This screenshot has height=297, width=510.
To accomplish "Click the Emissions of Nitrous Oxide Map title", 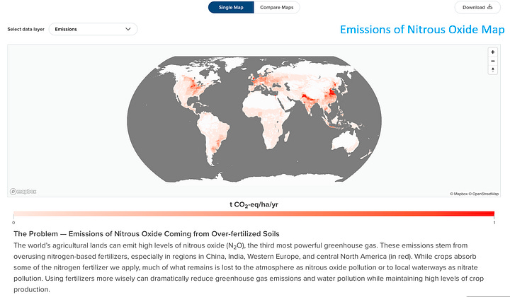I will coord(422,30).
